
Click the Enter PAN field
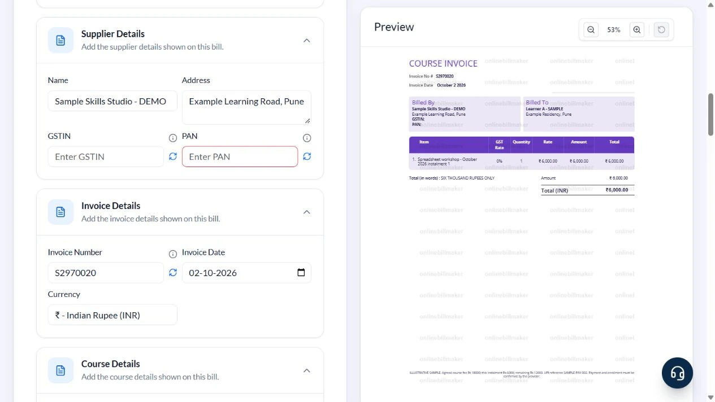tap(240, 156)
